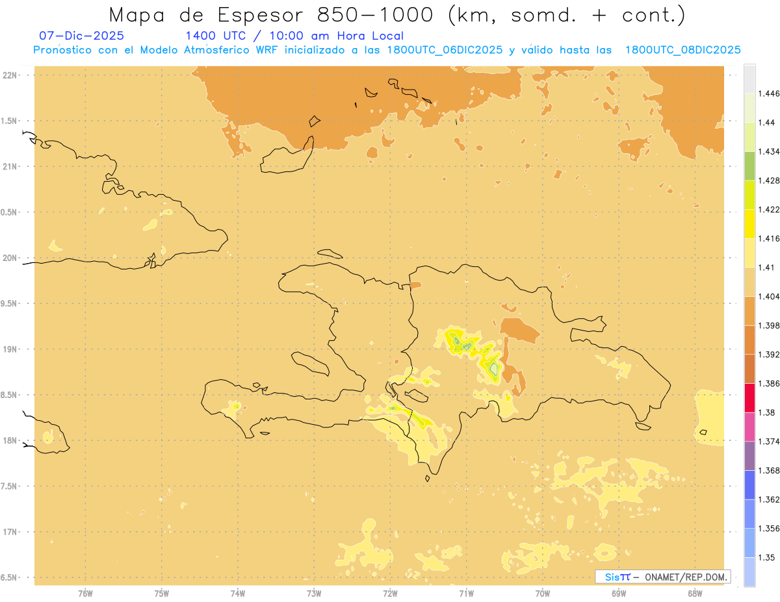Select the date text '07-Dic-2025'
Screen dimensions: 780x602
(81, 36)
